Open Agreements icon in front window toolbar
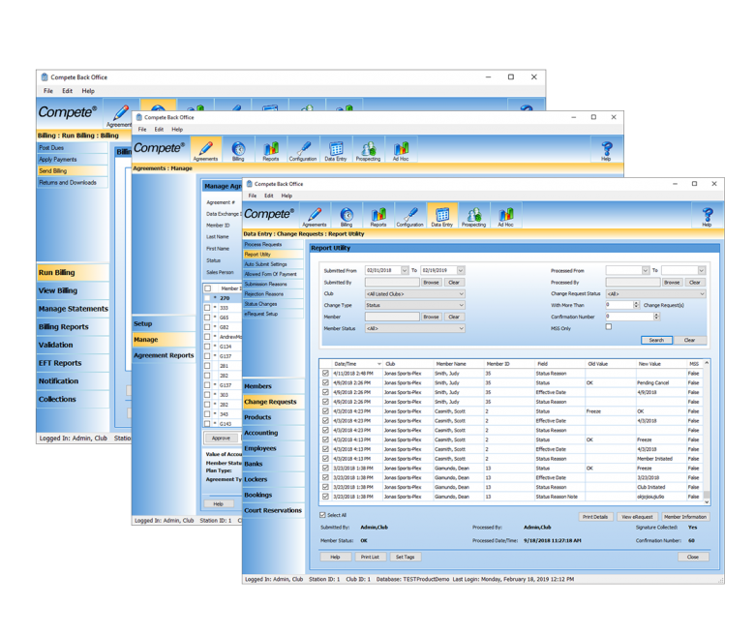 click(315, 216)
